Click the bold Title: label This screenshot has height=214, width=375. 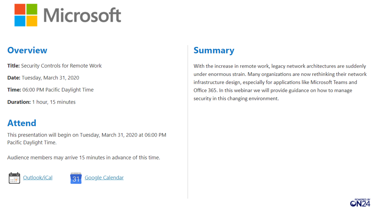14,66
